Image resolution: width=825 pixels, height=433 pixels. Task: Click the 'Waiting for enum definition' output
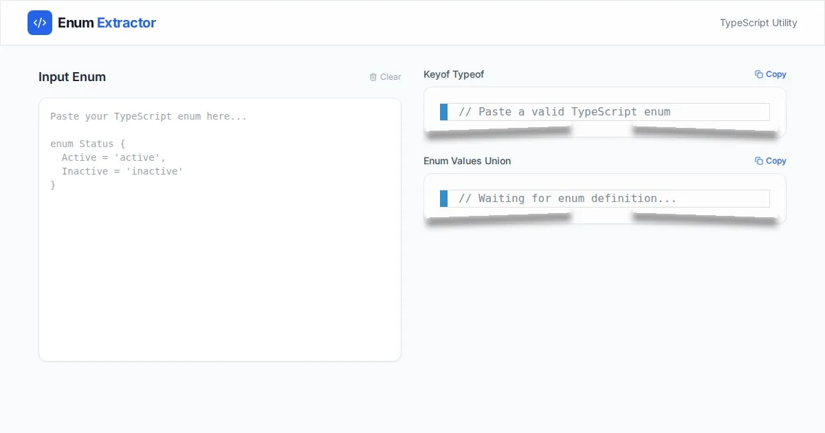(x=567, y=199)
